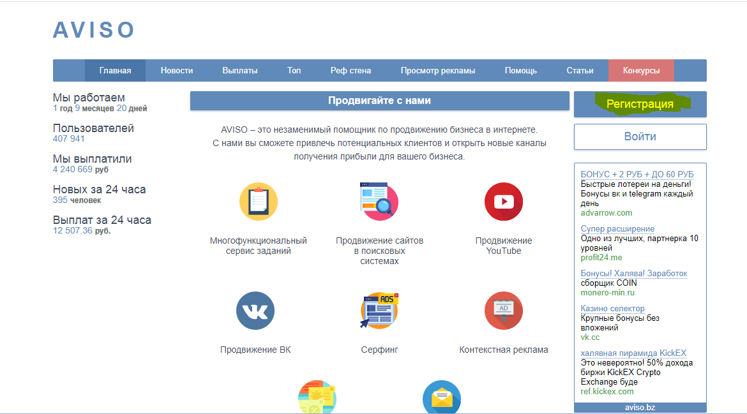The image size is (747, 414).
Task: Click the Войти login button
Action: (640, 137)
